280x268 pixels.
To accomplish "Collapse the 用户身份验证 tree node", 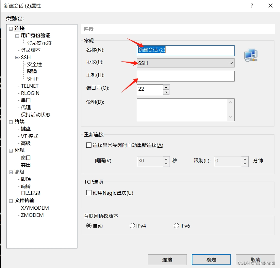I will (17, 36).
